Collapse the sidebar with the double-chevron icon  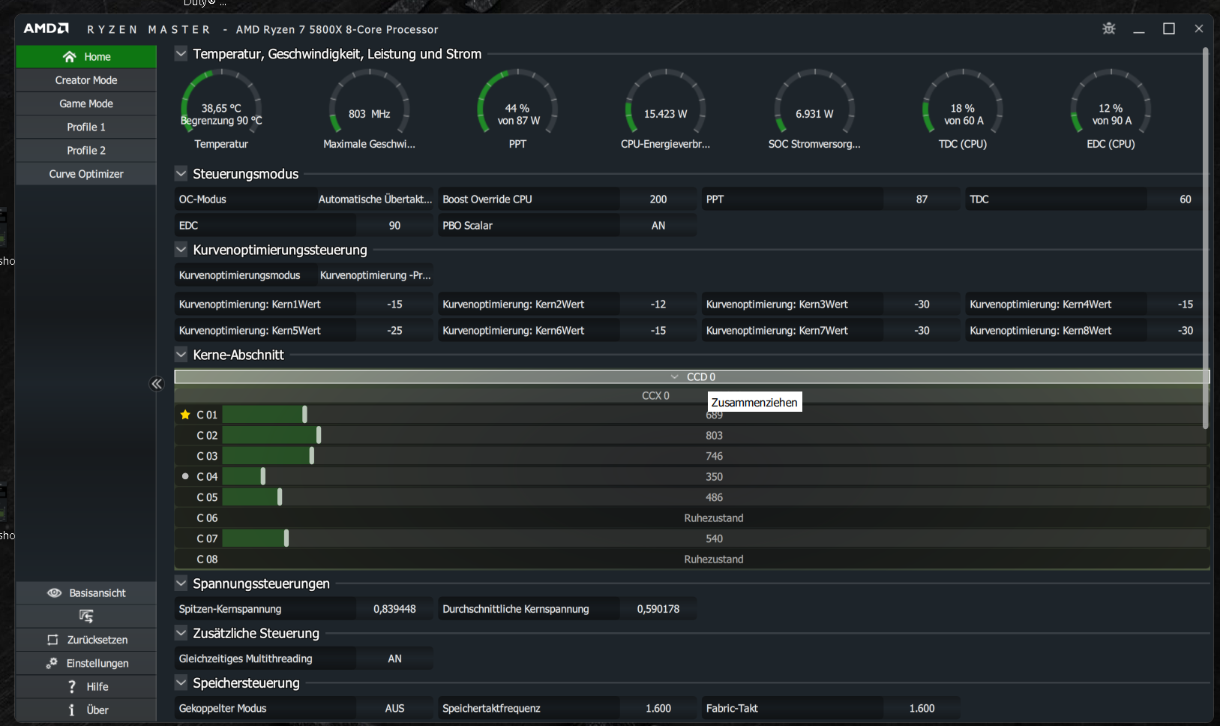click(x=157, y=384)
